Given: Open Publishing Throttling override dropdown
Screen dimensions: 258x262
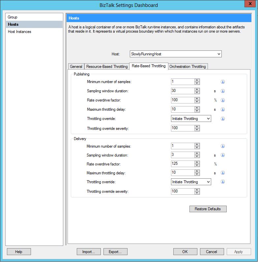Looking at the screenshot, I should 191,118.
